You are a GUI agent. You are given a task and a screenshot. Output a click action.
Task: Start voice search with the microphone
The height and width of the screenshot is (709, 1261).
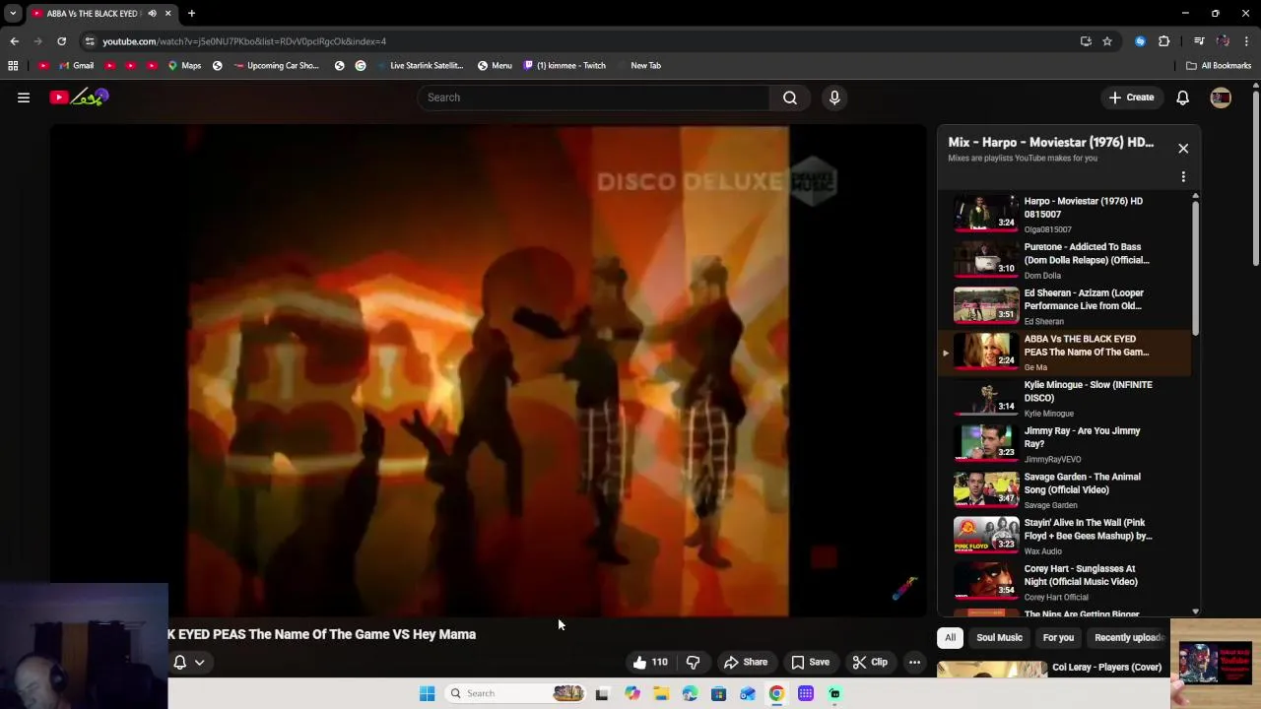[834, 97]
